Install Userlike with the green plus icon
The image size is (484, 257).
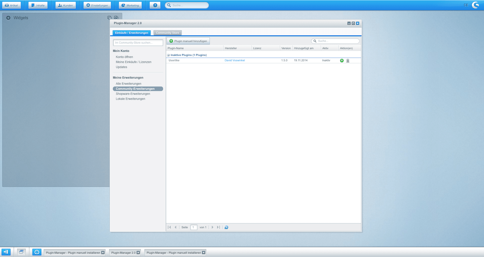click(x=342, y=60)
